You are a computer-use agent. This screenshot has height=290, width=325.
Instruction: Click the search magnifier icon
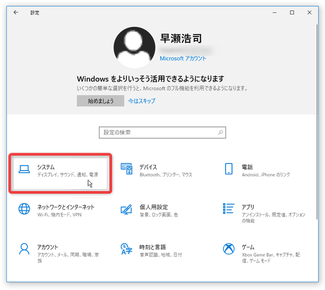pyautogui.click(x=220, y=132)
